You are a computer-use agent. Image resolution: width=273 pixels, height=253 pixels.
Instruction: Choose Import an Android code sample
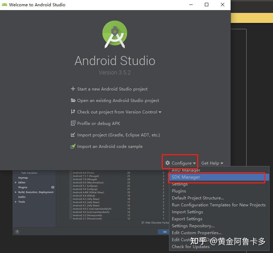point(110,147)
